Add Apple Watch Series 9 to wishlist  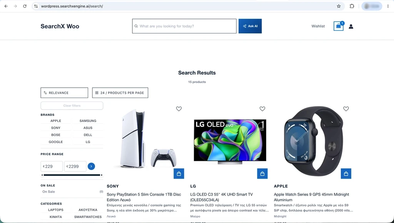[346, 109]
